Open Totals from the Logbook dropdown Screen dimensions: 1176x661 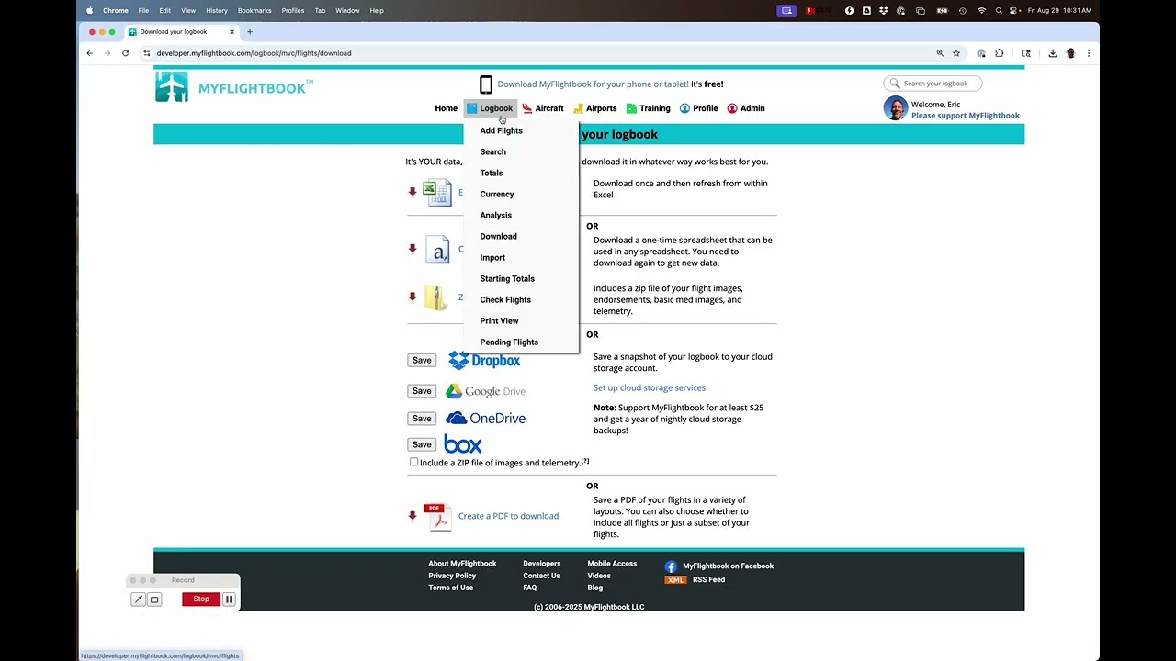click(x=492, y=173)
